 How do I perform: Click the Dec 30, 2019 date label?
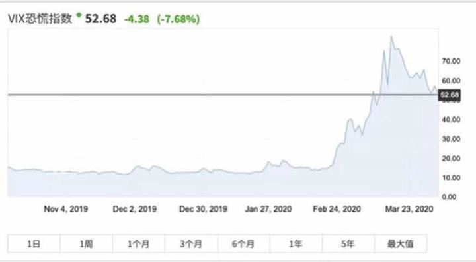tap(203, 209)
